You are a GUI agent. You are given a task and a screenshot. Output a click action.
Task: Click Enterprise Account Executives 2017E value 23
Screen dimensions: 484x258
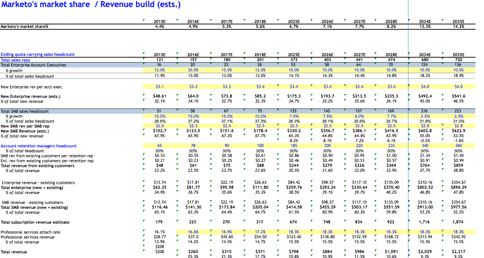point(226,65)
